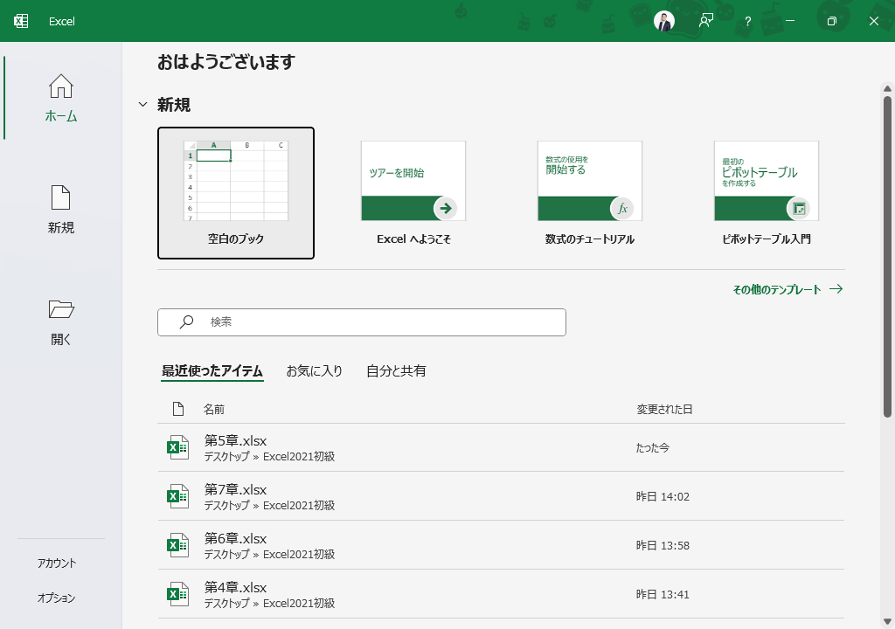Create a 空白のブック blank workbook
The image size is (895, 629).
[x=236, y=193]
